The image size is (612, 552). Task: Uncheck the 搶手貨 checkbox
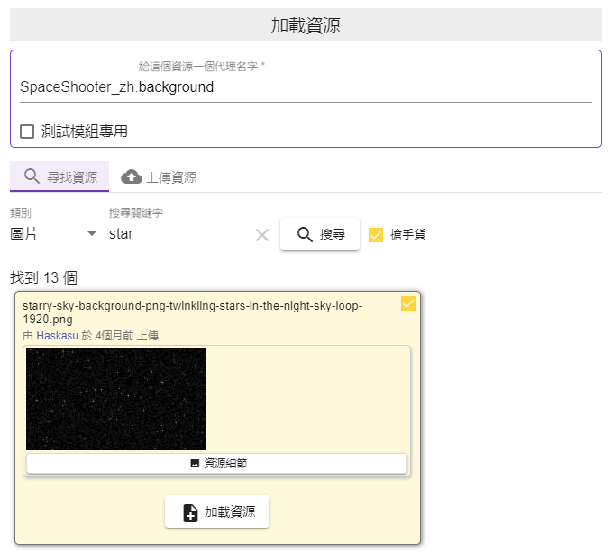(376, 235)
